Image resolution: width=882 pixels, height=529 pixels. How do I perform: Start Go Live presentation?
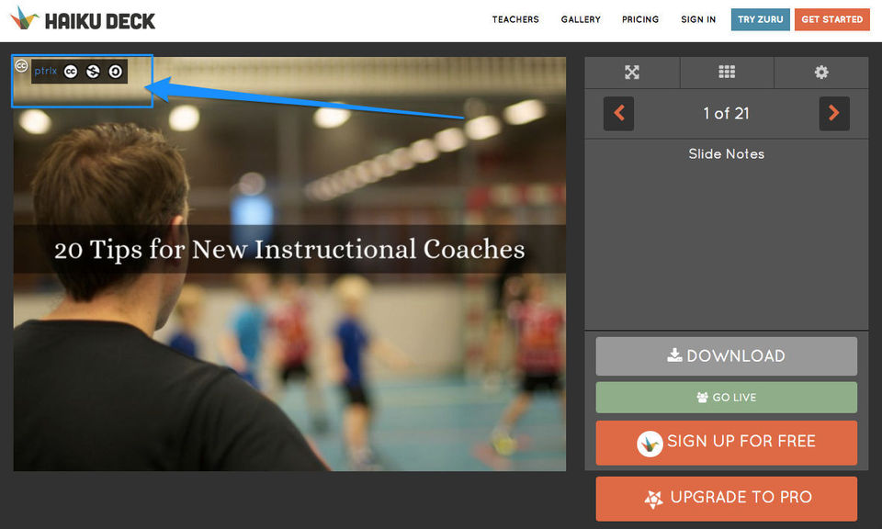(x=726, y=398)
